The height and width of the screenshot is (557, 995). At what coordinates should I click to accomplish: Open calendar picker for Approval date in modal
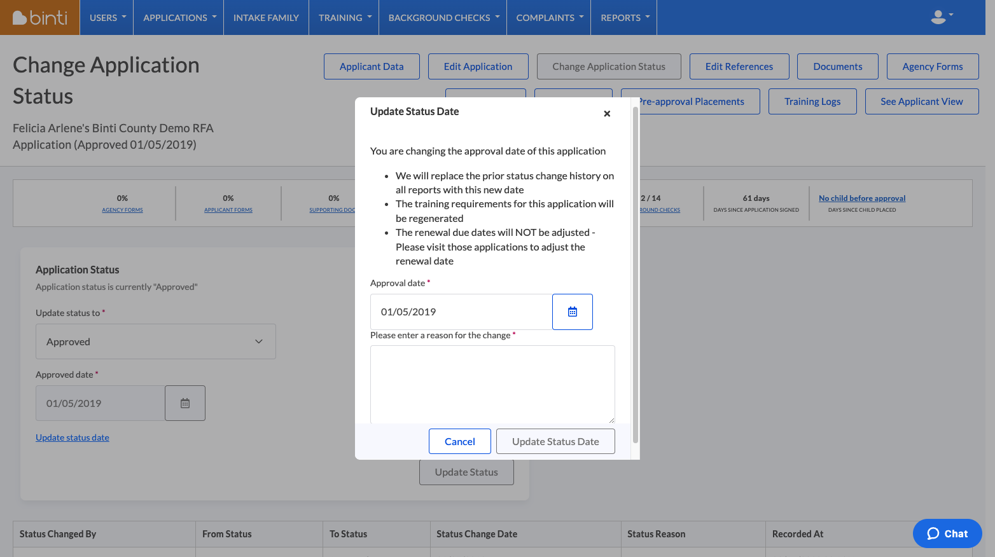coord(573,312)
